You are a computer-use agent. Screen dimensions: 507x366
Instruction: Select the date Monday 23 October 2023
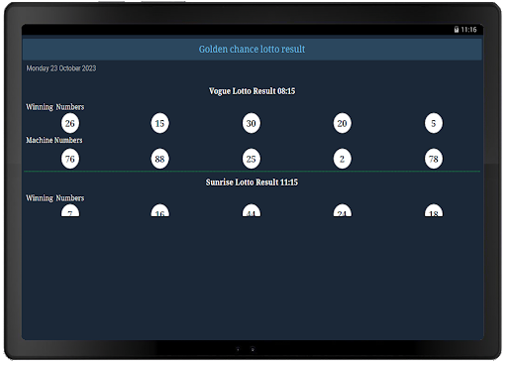61,68
